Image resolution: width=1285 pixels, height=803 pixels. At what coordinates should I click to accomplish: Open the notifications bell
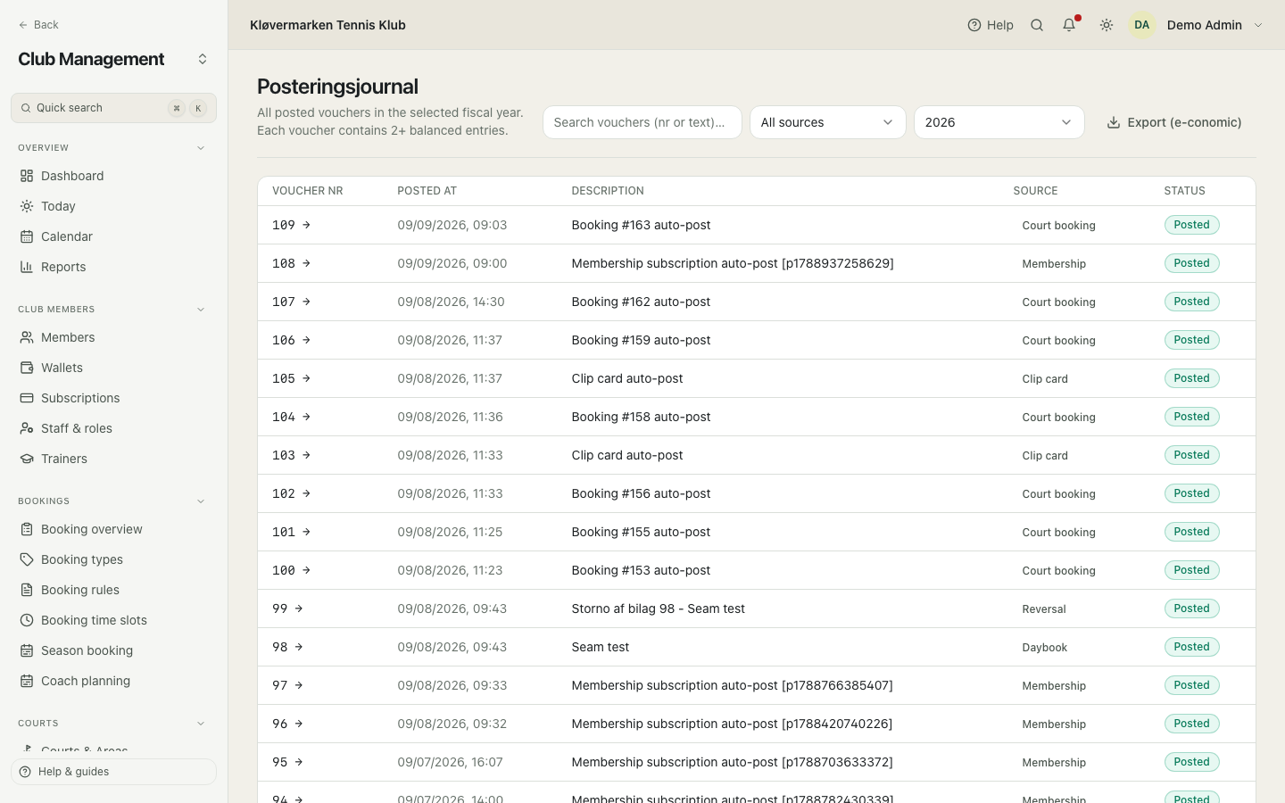click(x=1069, y=25)
